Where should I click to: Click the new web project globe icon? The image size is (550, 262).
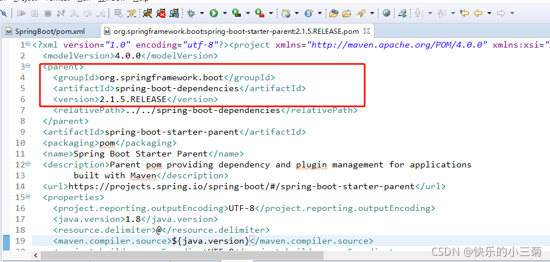pos(286,13)
